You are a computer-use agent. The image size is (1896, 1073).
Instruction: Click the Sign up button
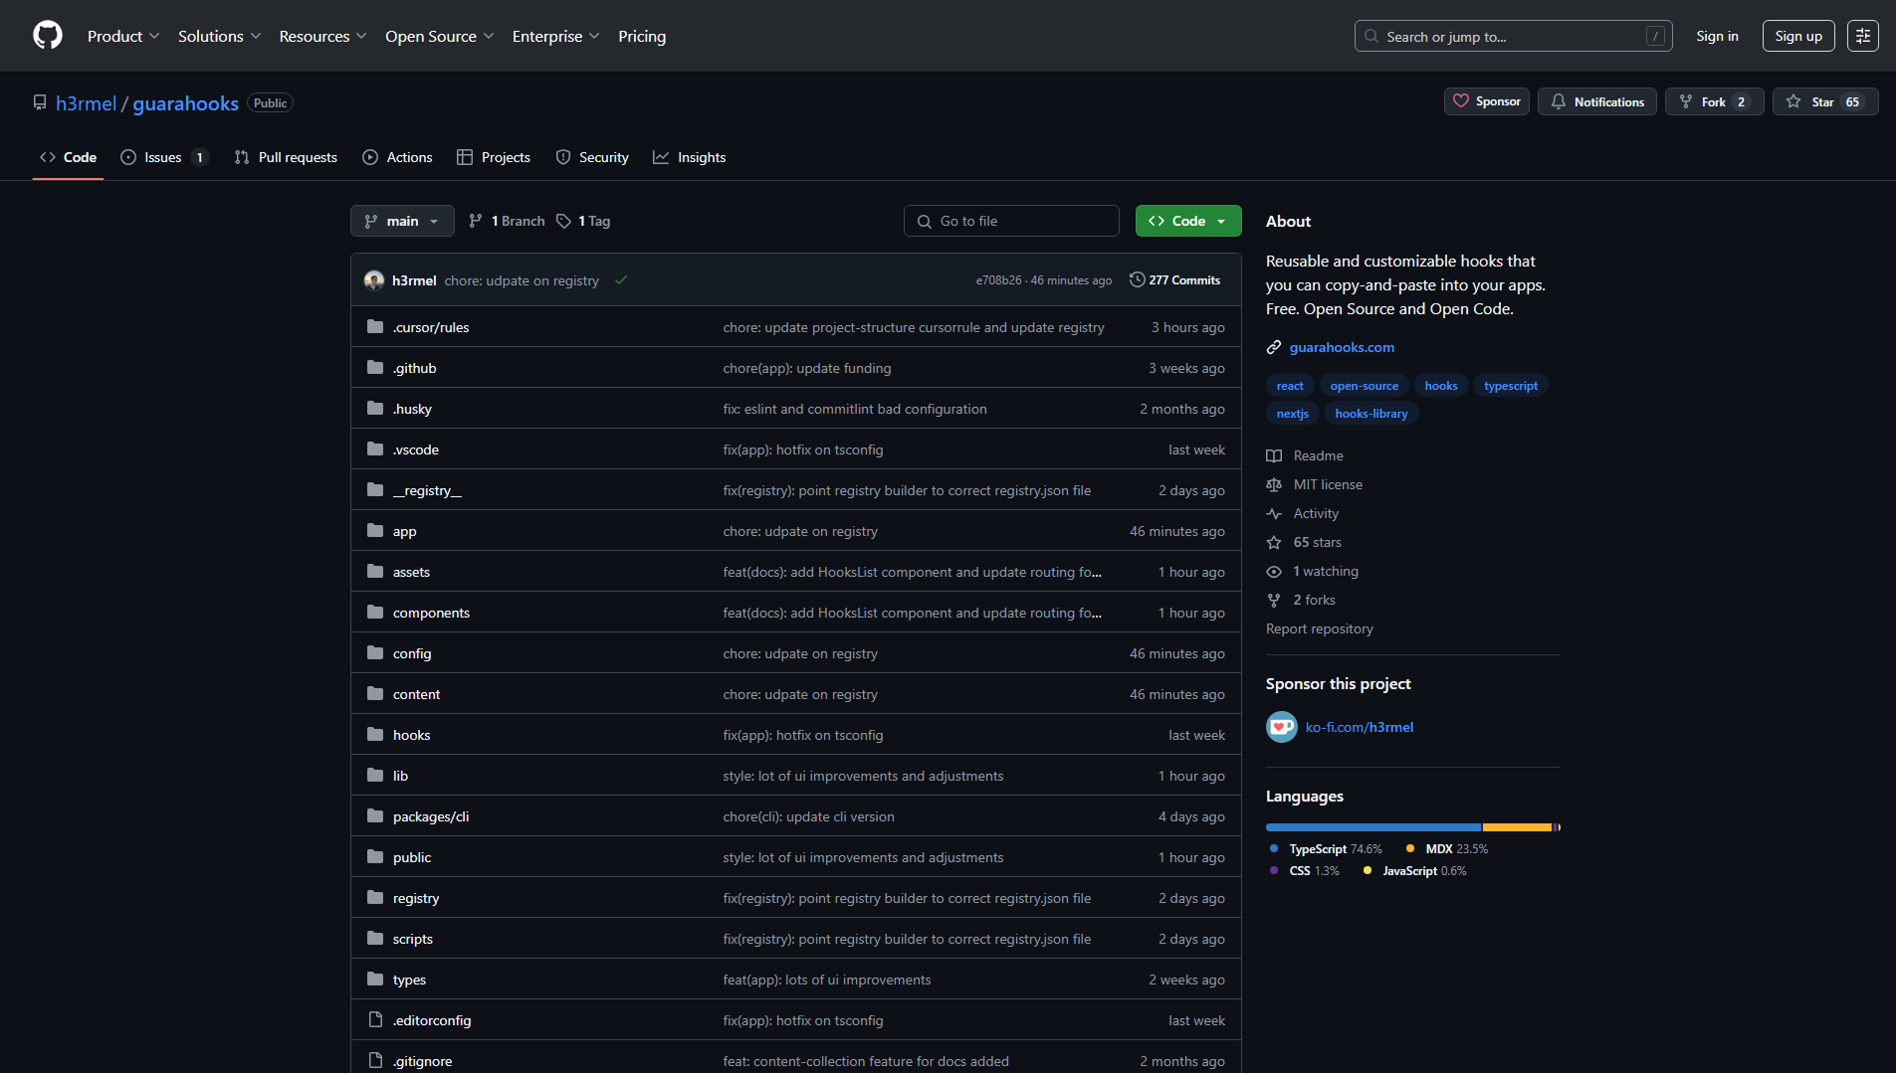click(1798, 36)
